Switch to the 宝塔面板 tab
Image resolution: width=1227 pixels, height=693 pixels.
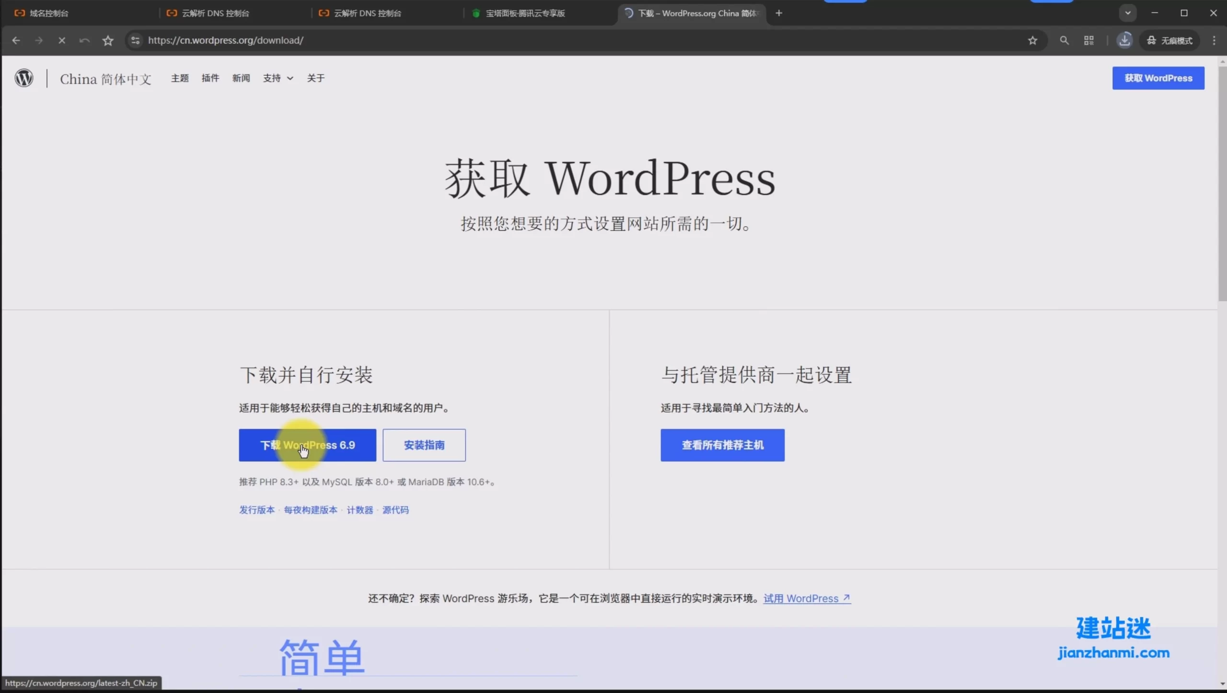coord(525,13)
